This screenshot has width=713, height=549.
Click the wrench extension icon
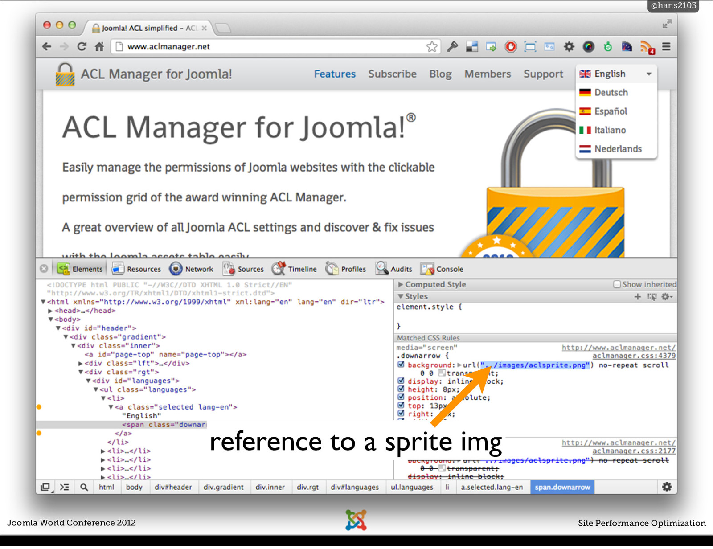coord(452,46)
